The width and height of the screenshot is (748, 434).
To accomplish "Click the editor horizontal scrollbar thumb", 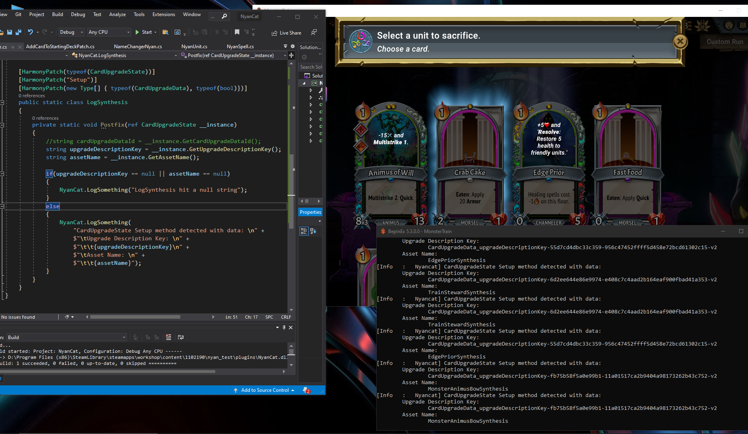I will pos(135,317).
